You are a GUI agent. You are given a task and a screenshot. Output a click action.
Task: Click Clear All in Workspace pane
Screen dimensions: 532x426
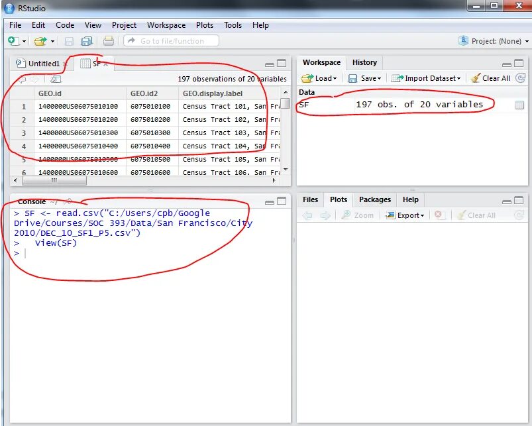tap(491, 78)
